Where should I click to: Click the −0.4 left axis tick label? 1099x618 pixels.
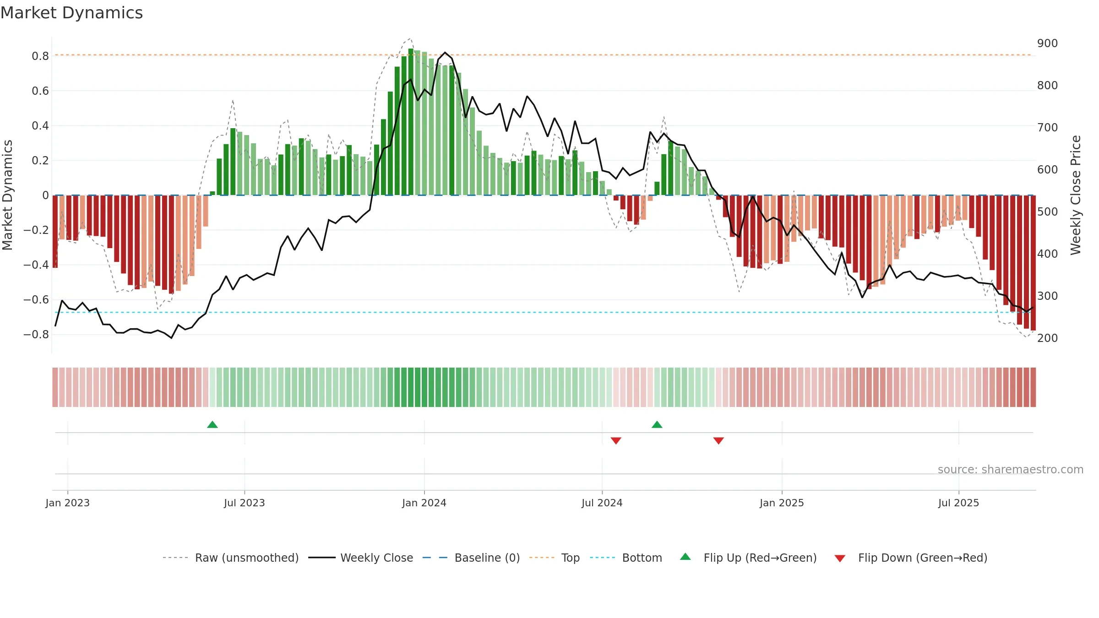[36, 265]
